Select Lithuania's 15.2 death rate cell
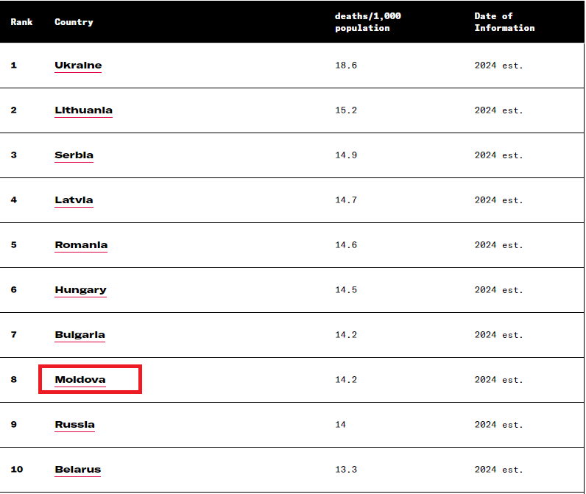This screenshot has width=586, height=494. (346, 110)
